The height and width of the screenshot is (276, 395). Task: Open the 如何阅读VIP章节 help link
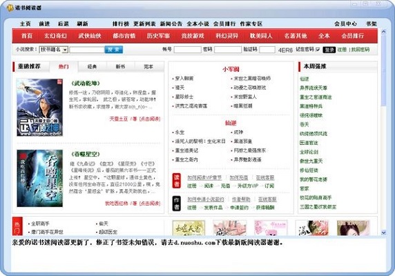click(x=204, y=177)
